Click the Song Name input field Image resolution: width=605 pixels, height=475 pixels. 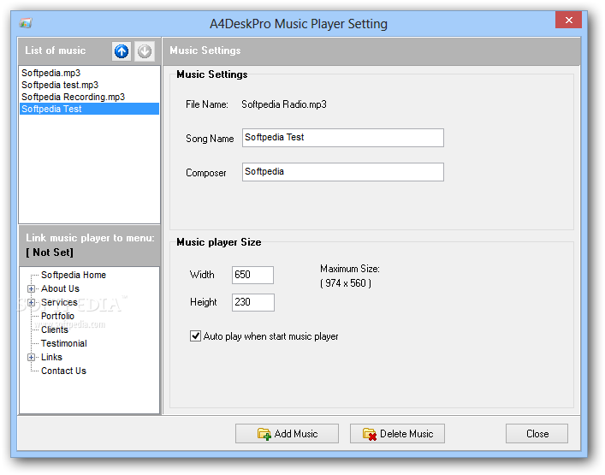[343, 138]
